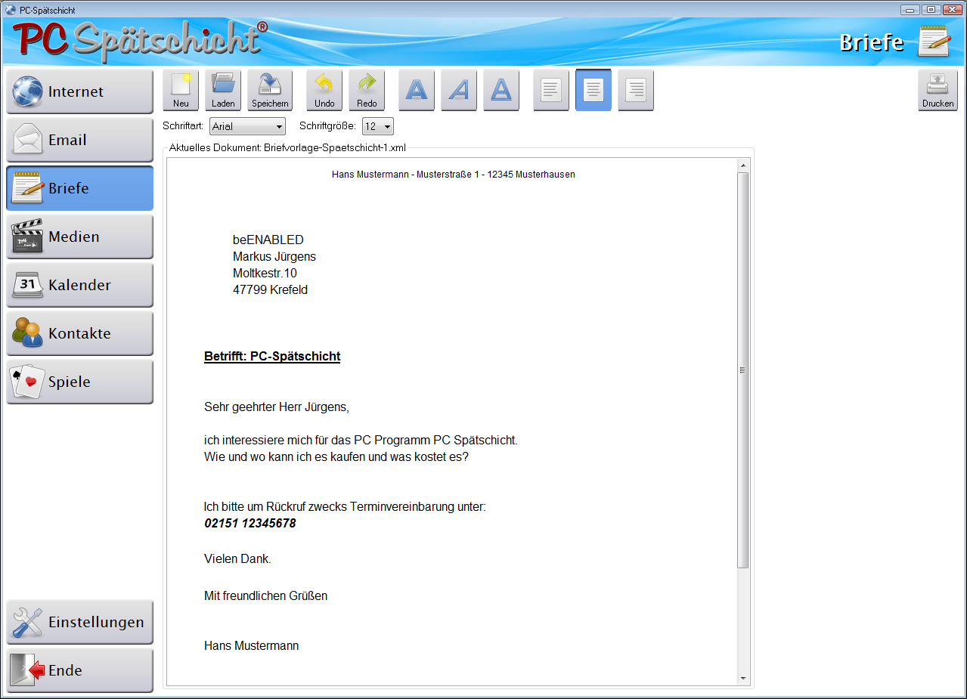Print the letter with Drucken

(938, 90)
